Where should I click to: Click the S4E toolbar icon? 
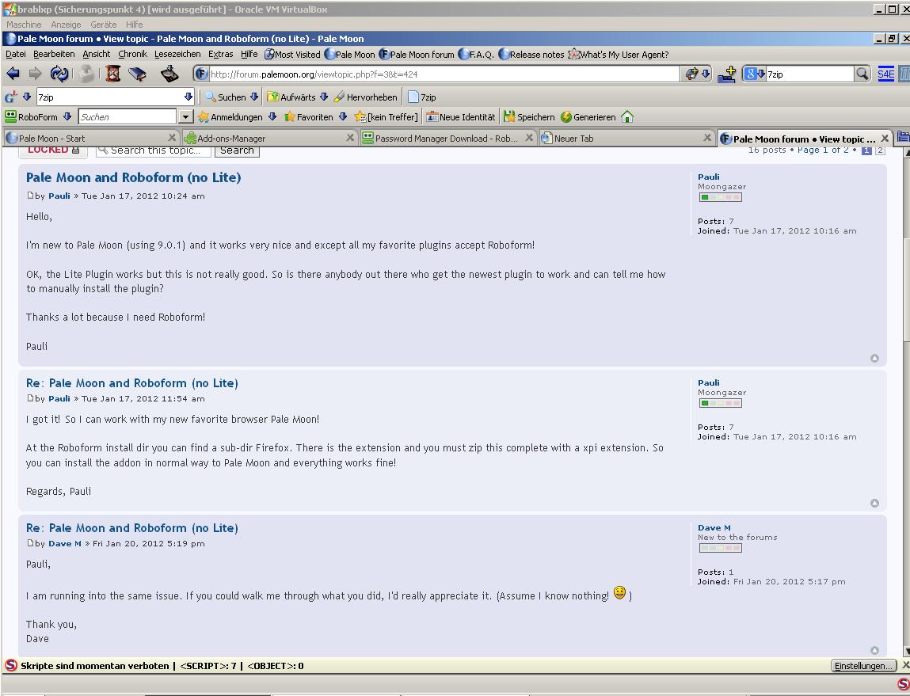tap(885, 74)
